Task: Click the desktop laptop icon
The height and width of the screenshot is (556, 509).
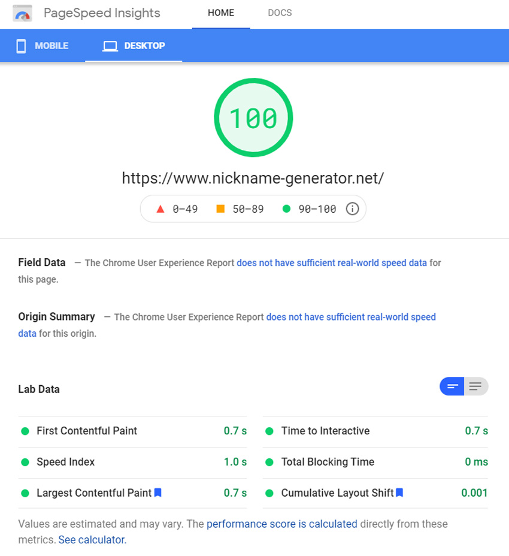Action: click(110, 46)
